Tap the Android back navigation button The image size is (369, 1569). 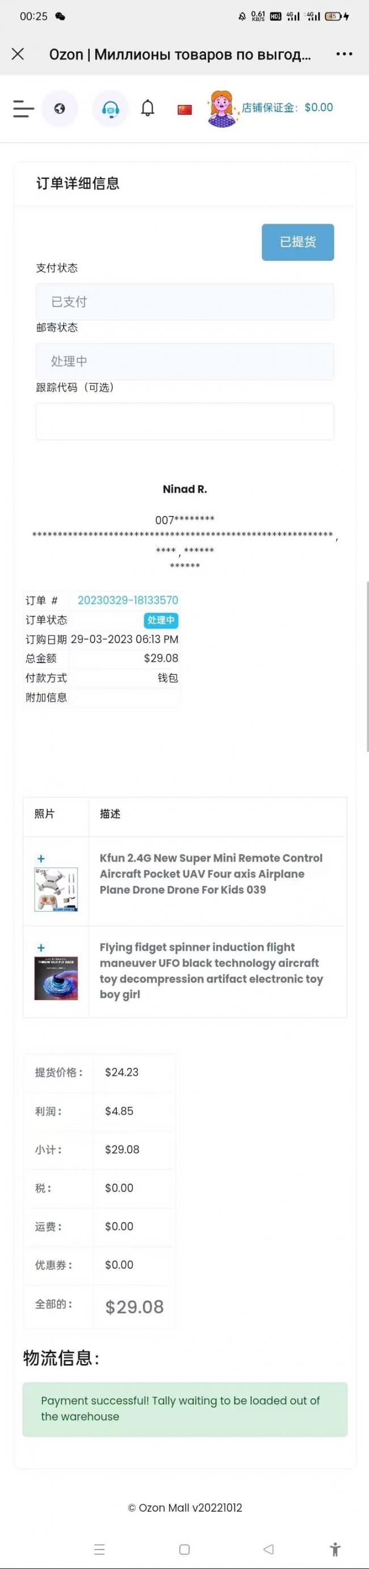269,1549
